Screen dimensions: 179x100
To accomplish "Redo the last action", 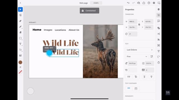I will (x=133, y=3).
